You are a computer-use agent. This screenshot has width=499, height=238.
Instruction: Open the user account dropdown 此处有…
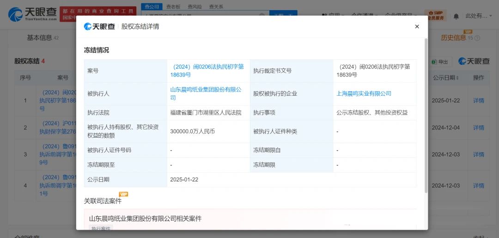[478, 16]
